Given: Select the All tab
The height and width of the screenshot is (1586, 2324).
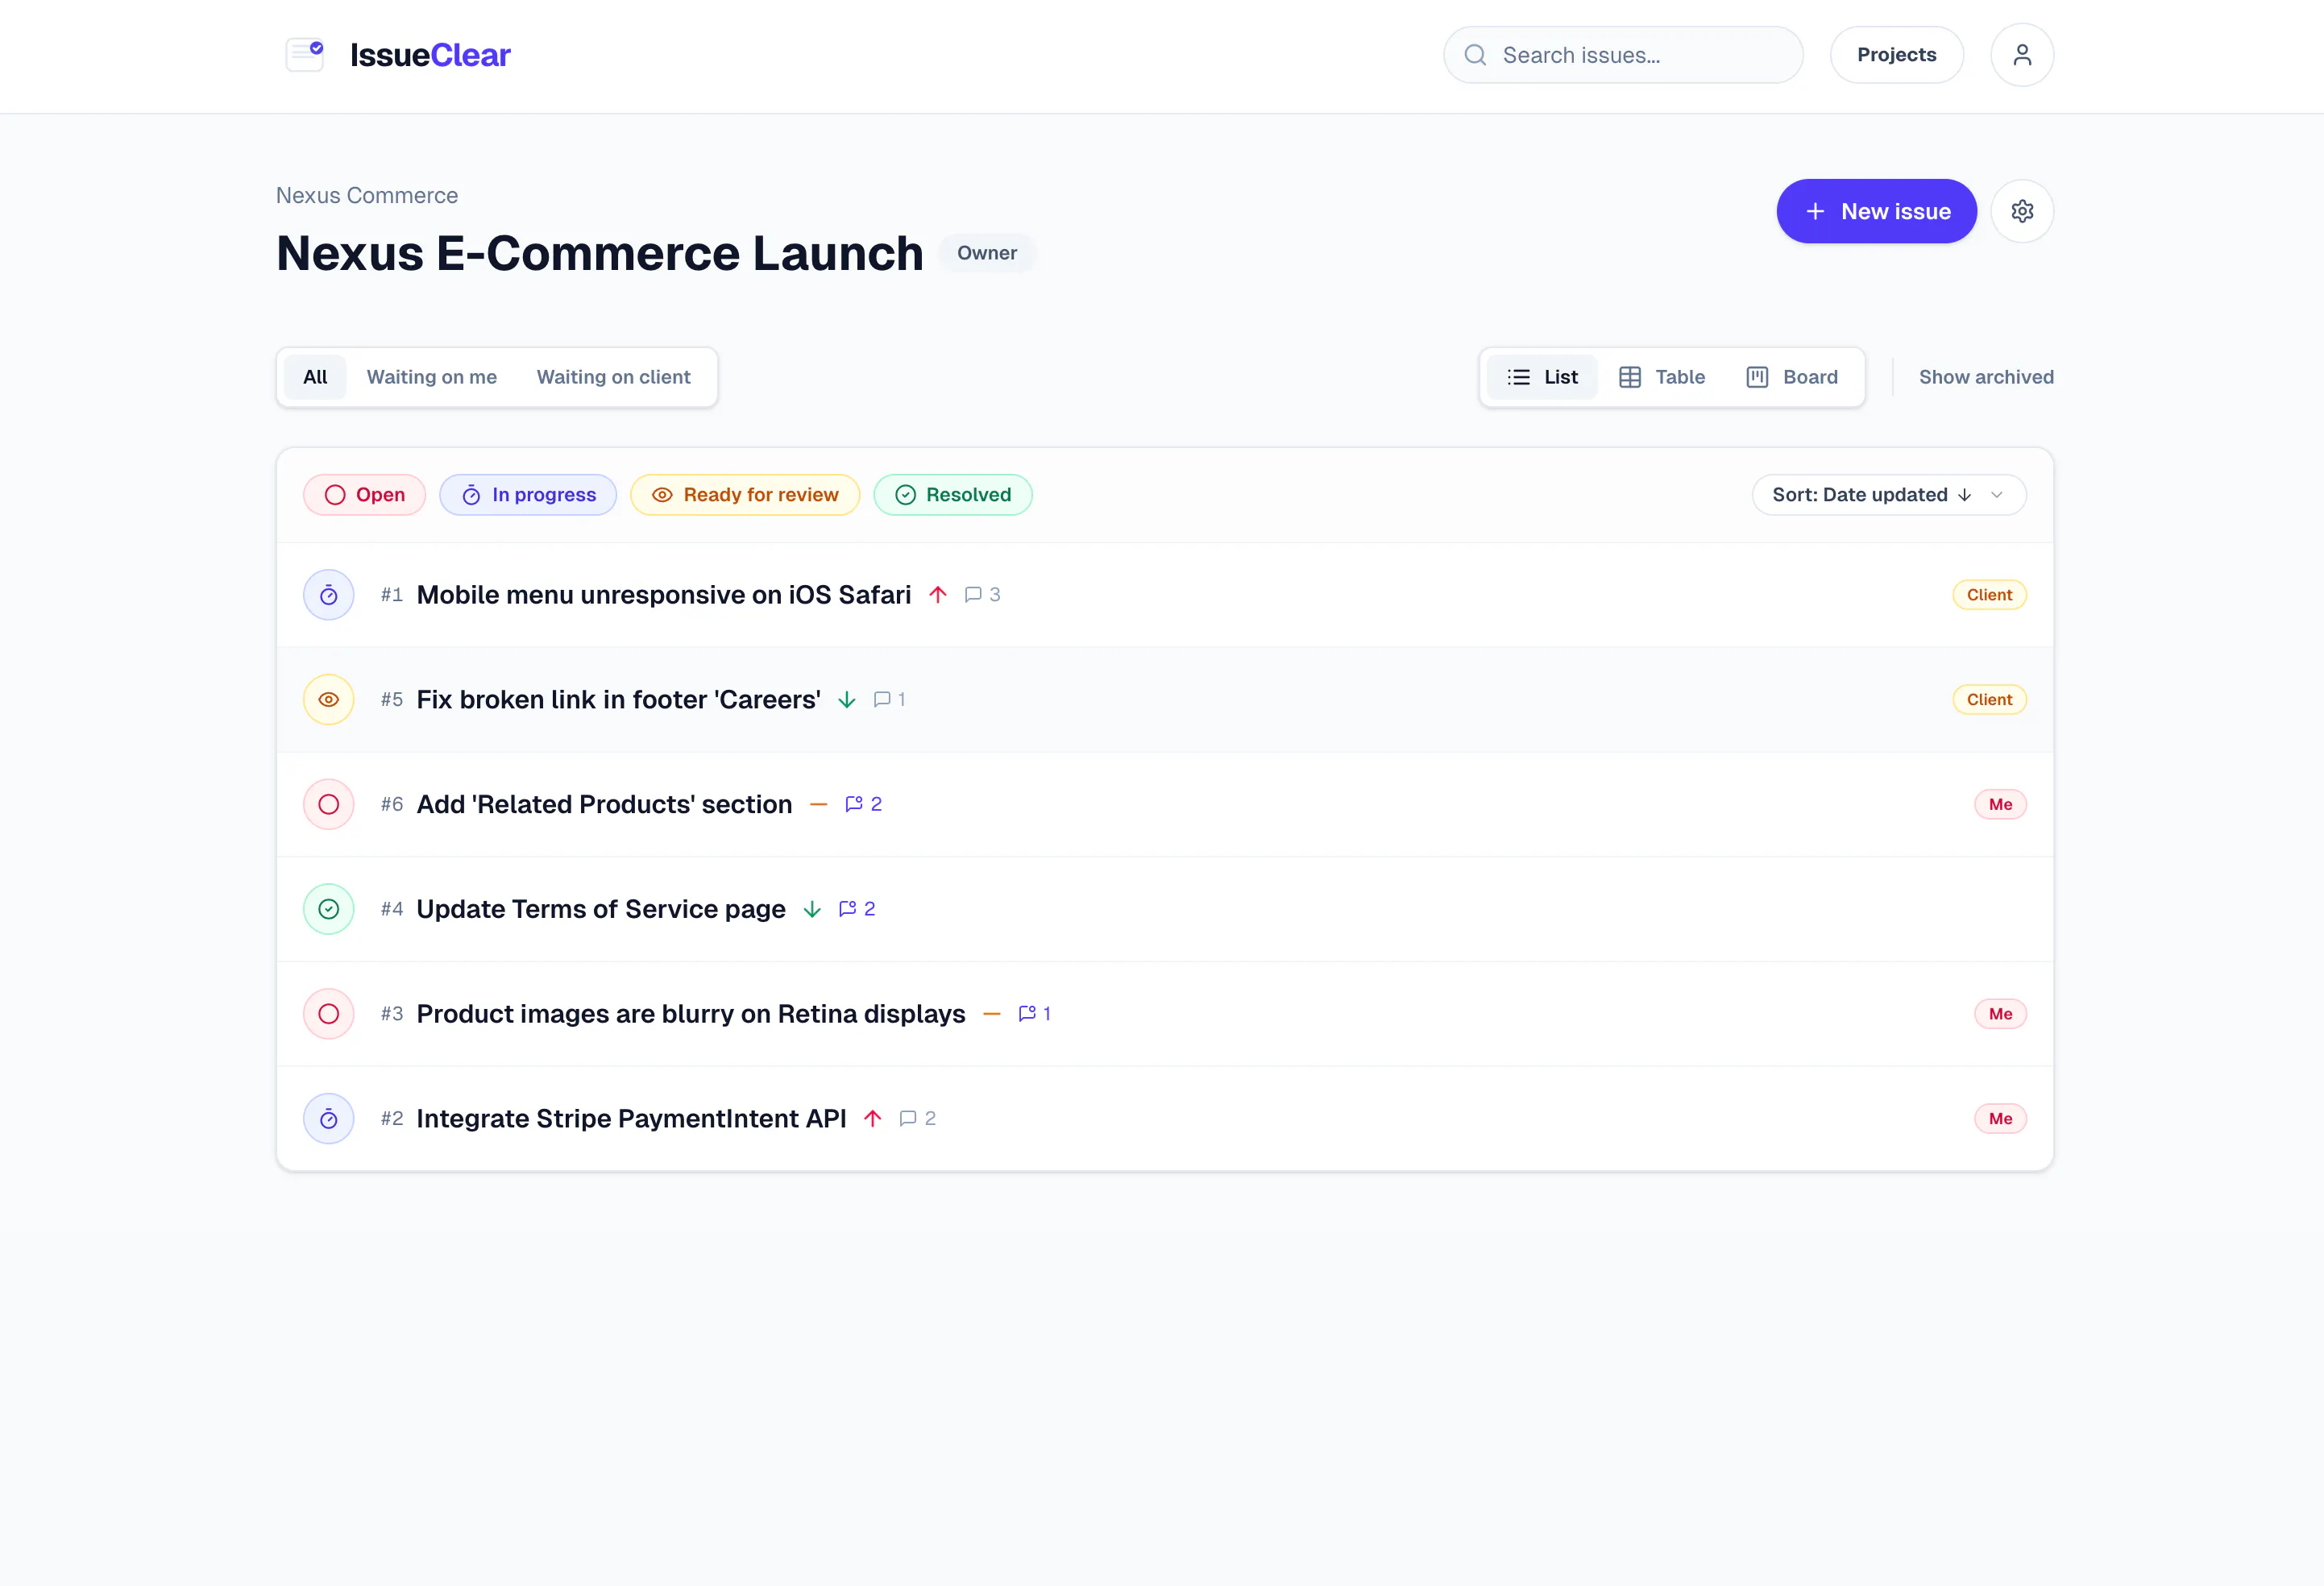Looking at the screenshot, I should (315, 377).
